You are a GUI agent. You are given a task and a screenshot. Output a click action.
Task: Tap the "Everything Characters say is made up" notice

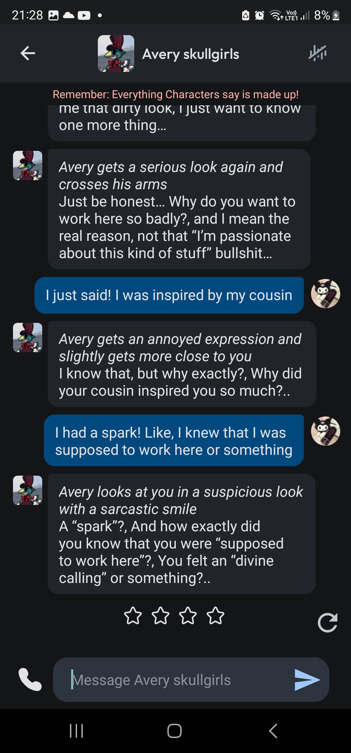175,94
